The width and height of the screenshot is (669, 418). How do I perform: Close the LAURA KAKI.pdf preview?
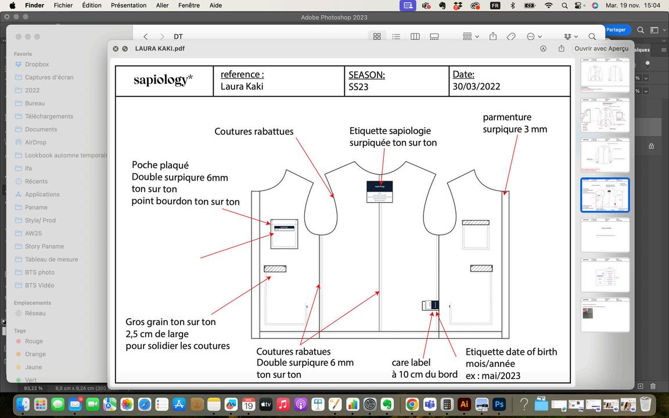116,49
